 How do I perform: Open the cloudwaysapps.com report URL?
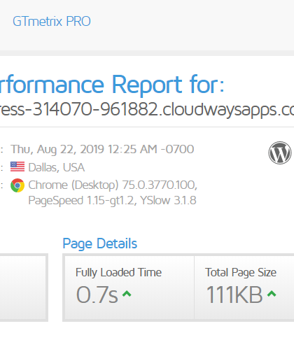147,109
